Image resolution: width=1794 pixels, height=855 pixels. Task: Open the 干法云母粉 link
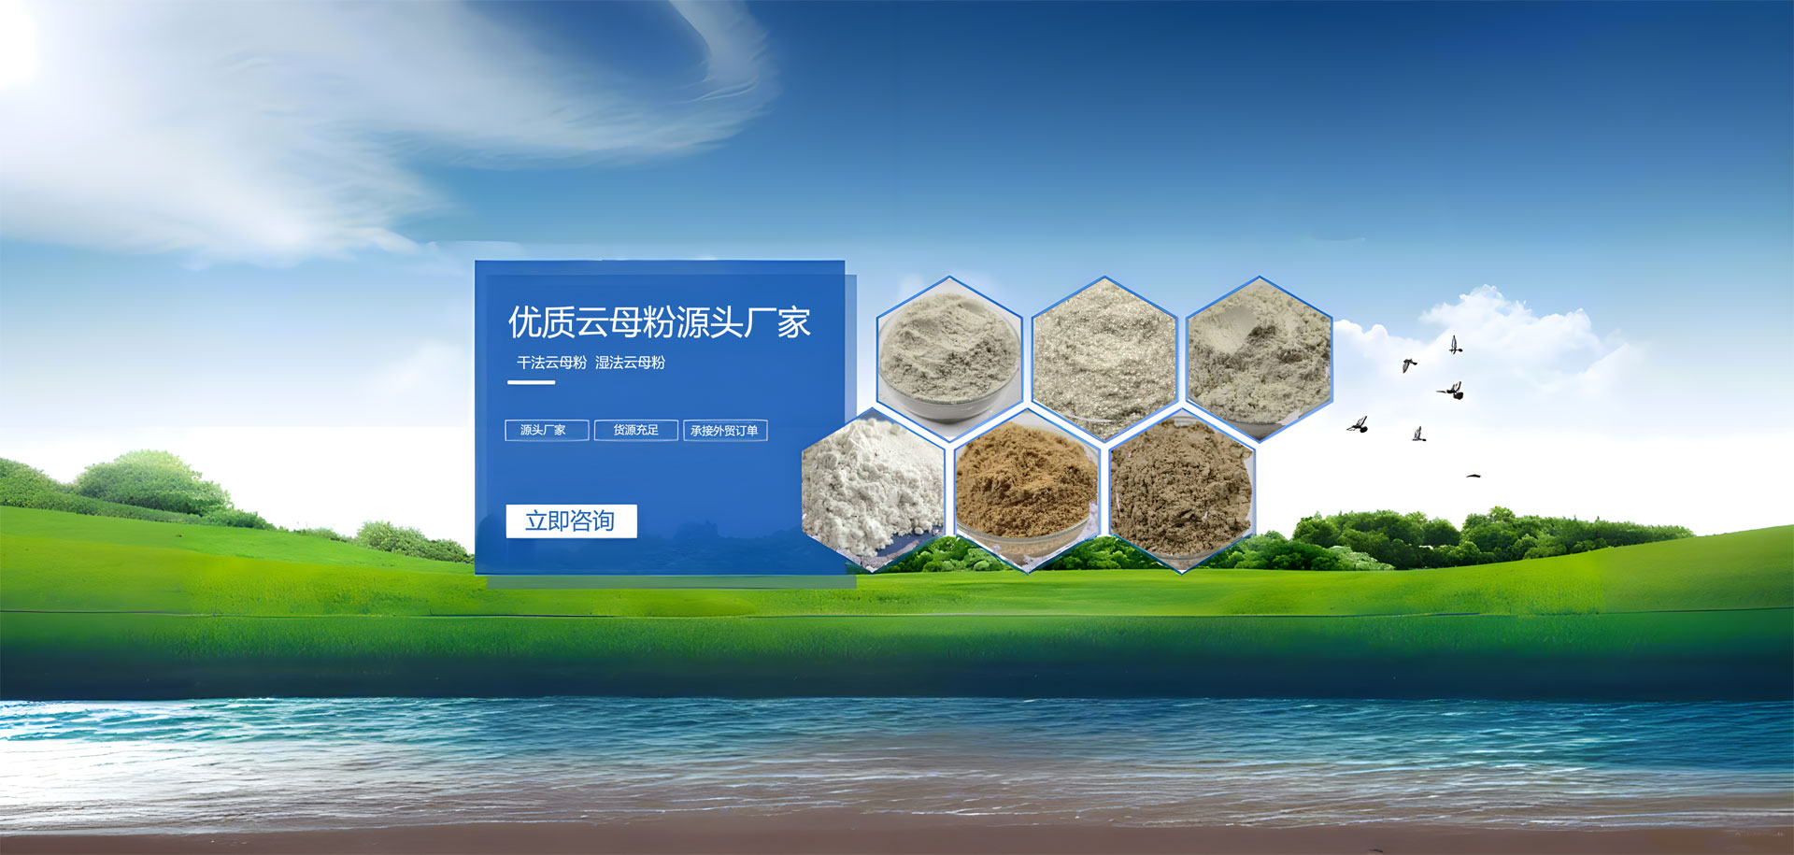tap(551, 363)
